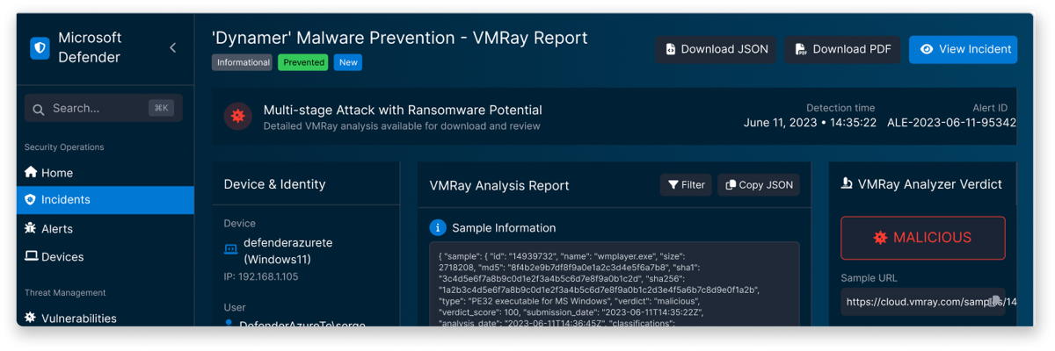Click the Microsoft Defender shield logo
This screenshot has width=1055, height=351.
tap(40, 48)
